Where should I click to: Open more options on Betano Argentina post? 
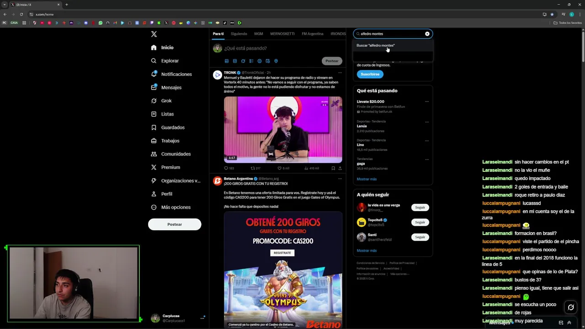click(x=340, y=179)
